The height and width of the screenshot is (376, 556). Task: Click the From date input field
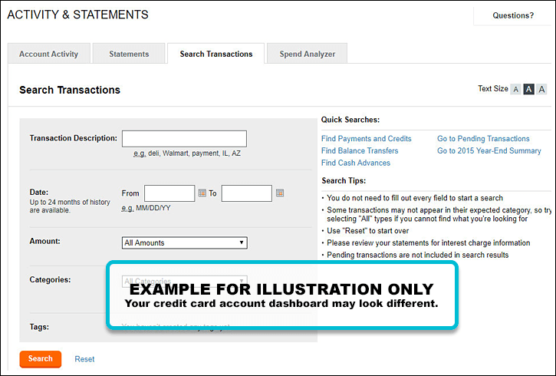tap(169, 193)
